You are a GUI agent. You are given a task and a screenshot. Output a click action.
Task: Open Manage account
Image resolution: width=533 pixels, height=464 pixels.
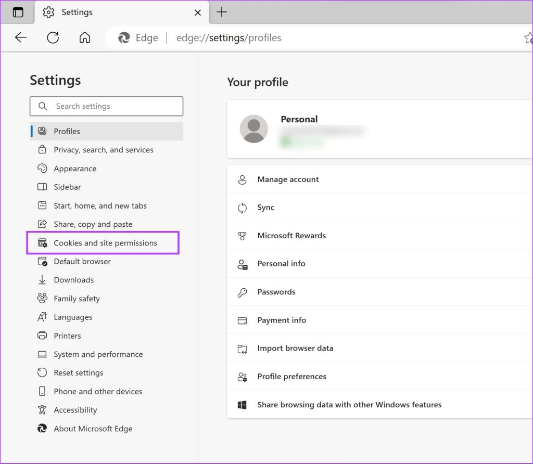pyautogui.click(x=288, y=179)
